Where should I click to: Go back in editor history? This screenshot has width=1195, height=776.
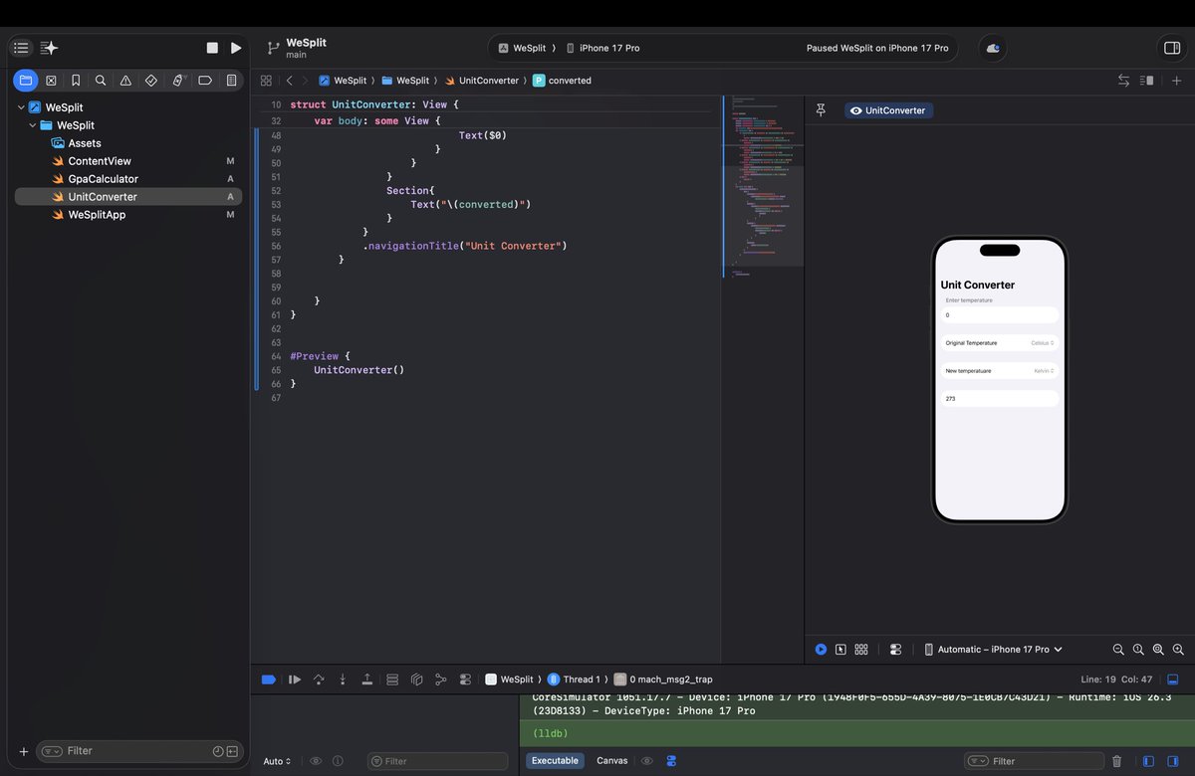(x=289, y=81)
